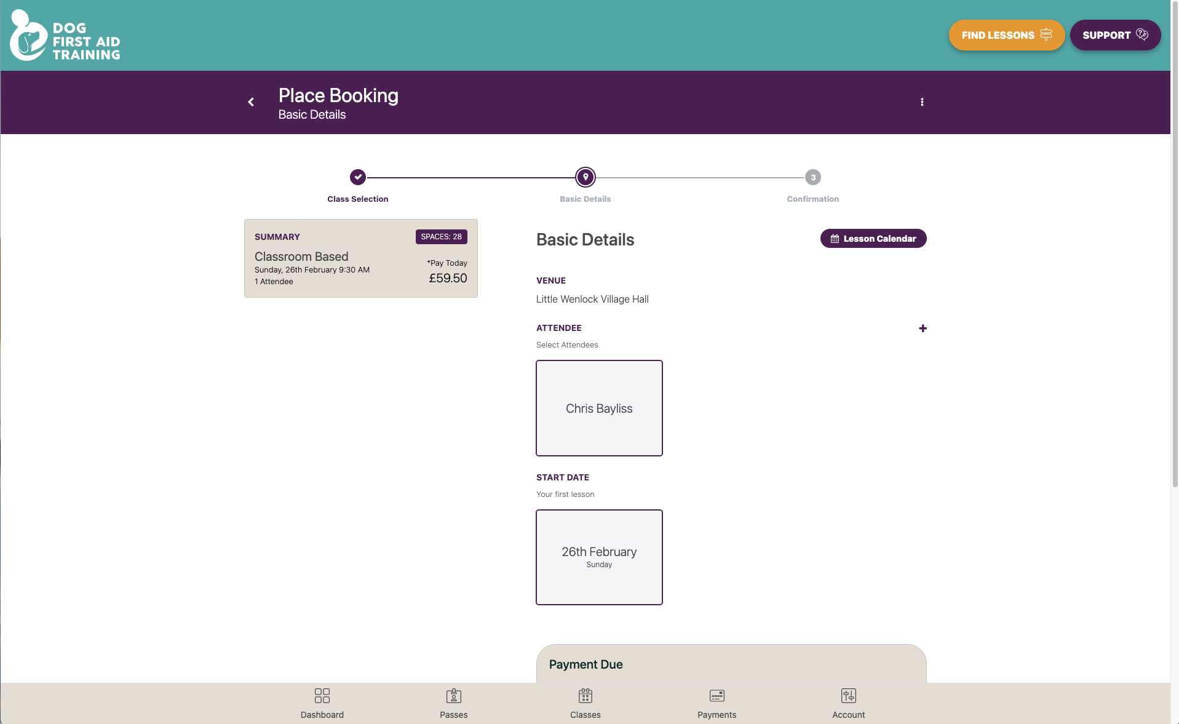Go to Payments tab label
The height and width of the screenshot is (724, 1179).
coord(717,715)
